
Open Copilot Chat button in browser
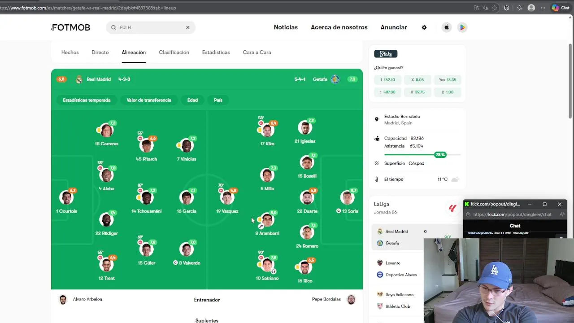point(561,8)
